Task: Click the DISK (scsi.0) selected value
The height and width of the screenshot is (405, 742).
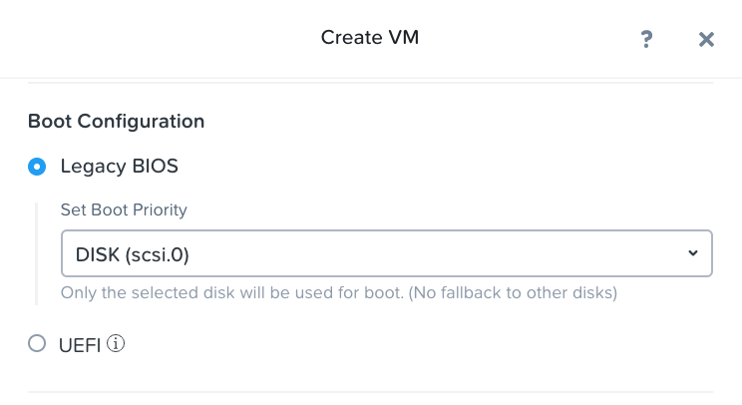Action: coord(133,254)
